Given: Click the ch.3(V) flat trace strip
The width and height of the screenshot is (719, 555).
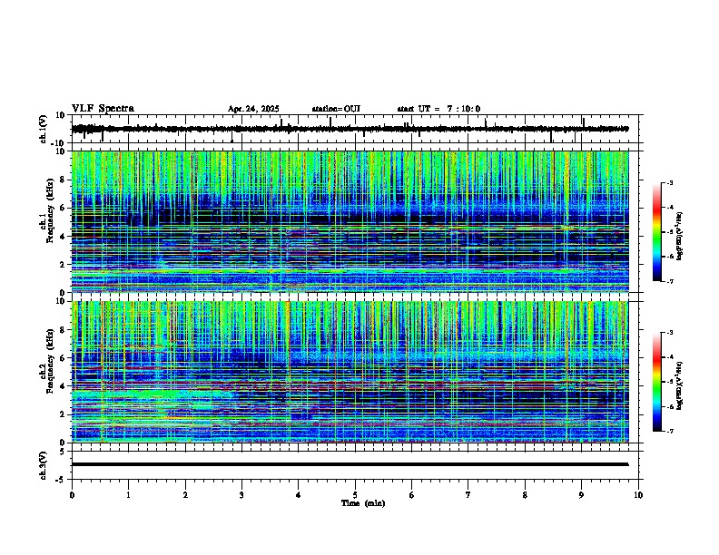Looking at the screenshot, I should point(350,465).
